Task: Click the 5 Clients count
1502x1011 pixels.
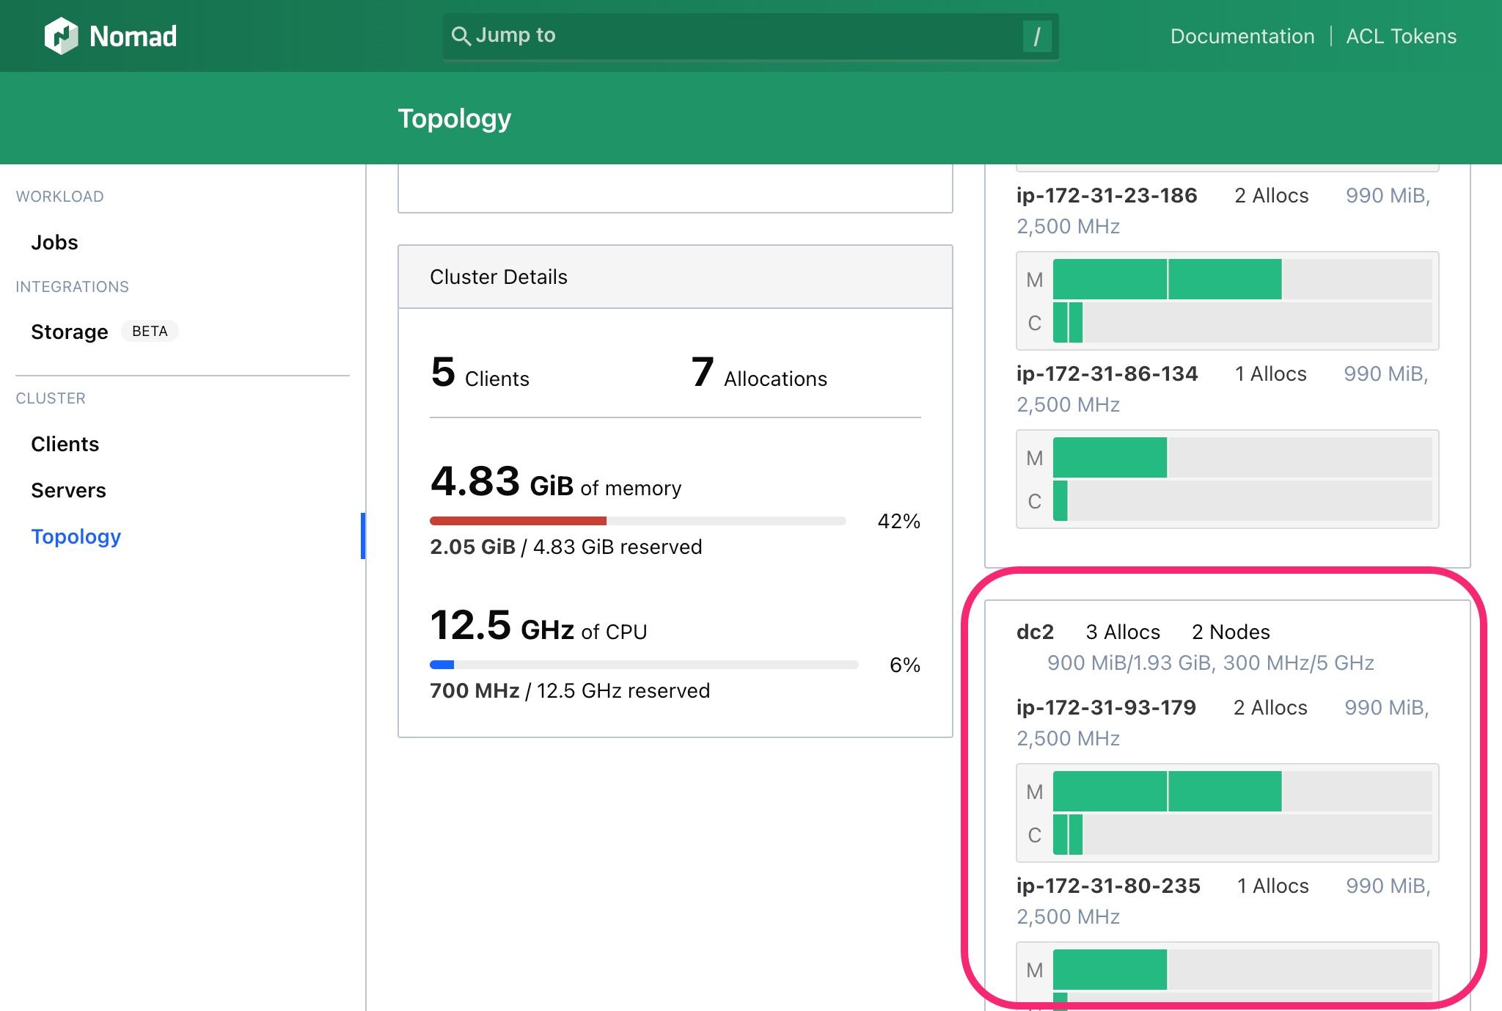Action: tap(480, 373)
